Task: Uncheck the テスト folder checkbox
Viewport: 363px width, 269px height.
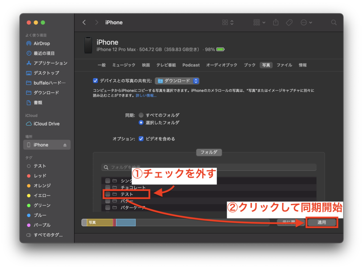Action: [x=108, y=194]
